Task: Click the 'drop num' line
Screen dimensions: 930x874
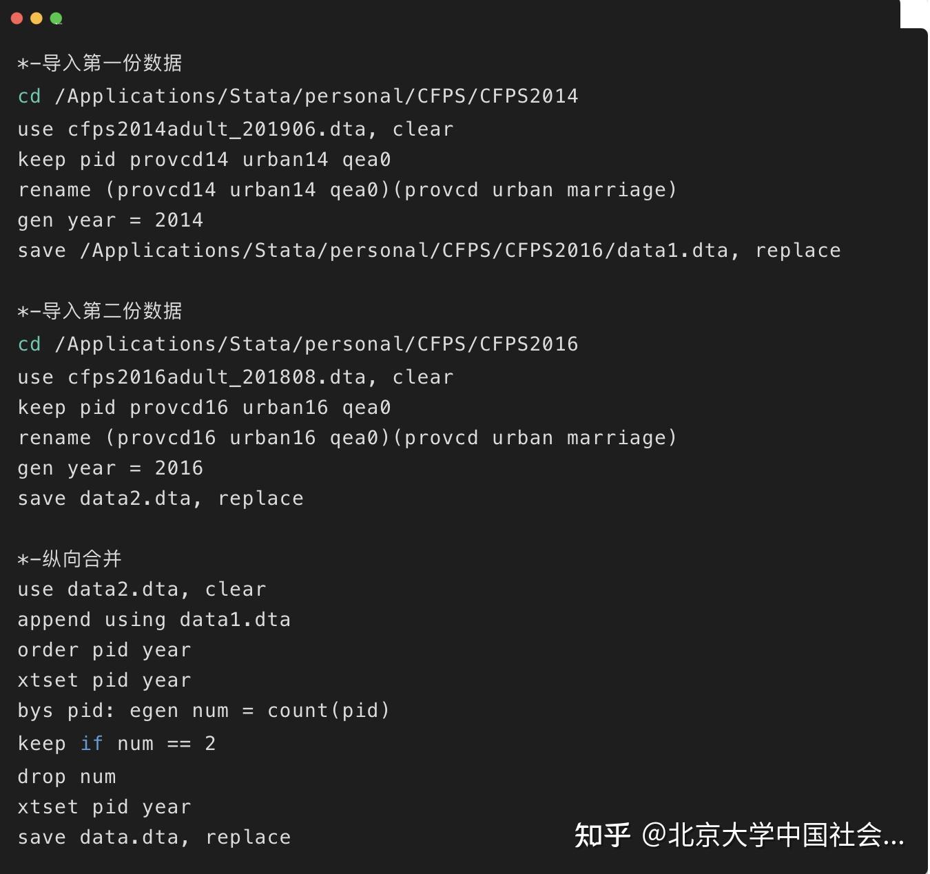Action: point(67,777)
